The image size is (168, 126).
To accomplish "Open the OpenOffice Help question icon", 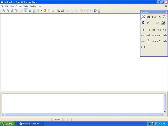I will (x=95, y=10).
